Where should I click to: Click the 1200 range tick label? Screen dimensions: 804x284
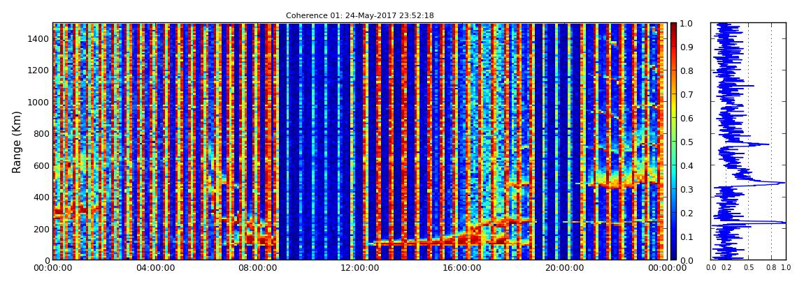coord(39,70)
